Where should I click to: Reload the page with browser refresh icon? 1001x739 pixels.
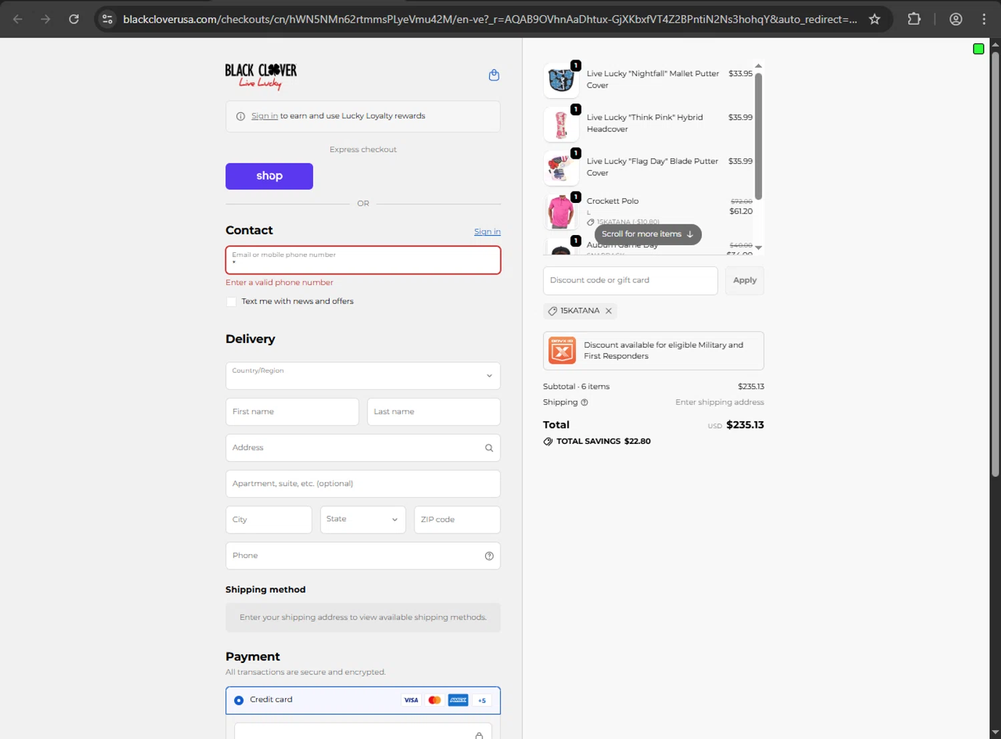coord(74,19)
